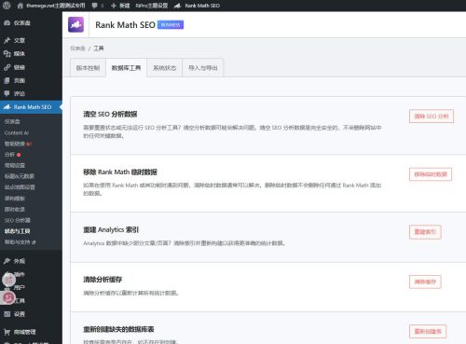The width and height of the screenshot is (466, 344).
Task: Open 用户 sidebar menu
Action: pos(20,287)
